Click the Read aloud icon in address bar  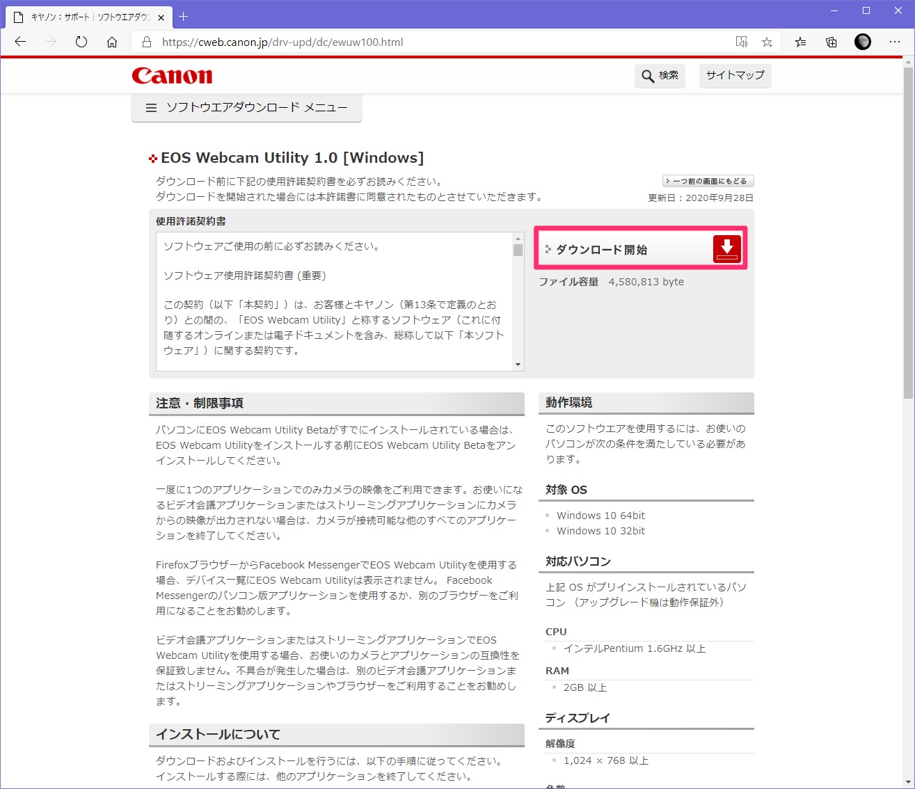click(x=742, y=42)
